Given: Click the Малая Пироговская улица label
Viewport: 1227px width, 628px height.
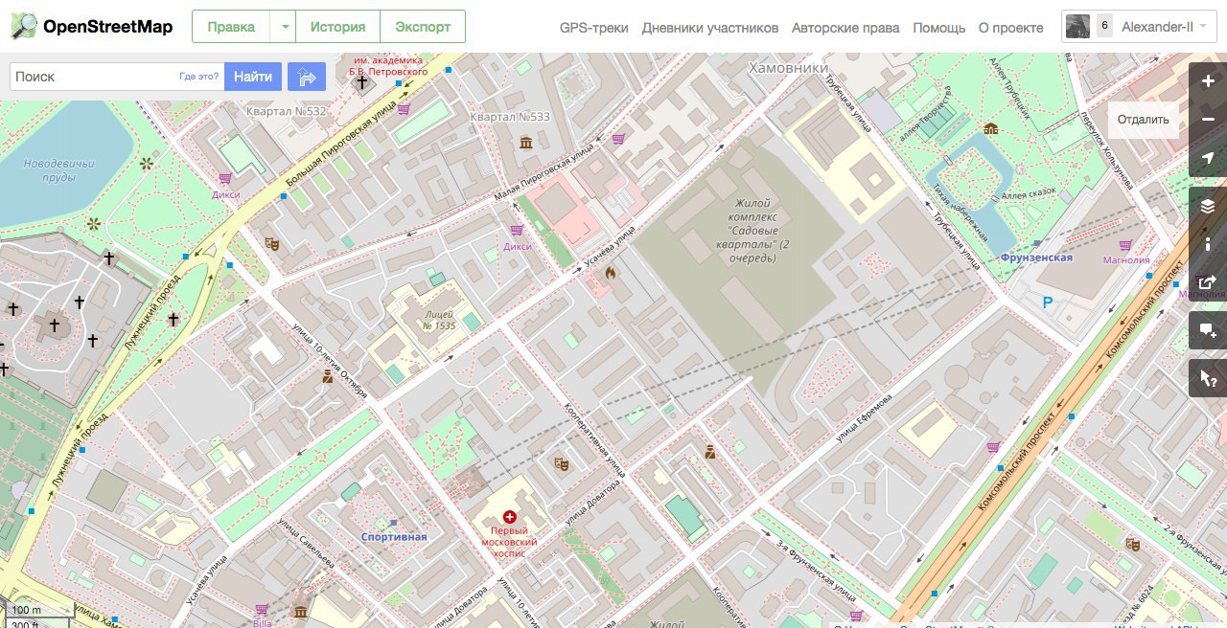Looking at the screenshot, I should (x=544, y=170).
